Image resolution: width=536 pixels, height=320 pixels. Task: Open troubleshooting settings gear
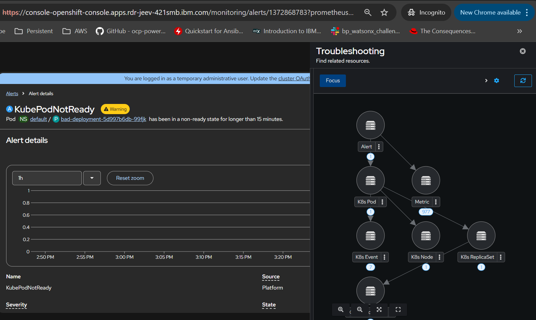coord(497,81)
